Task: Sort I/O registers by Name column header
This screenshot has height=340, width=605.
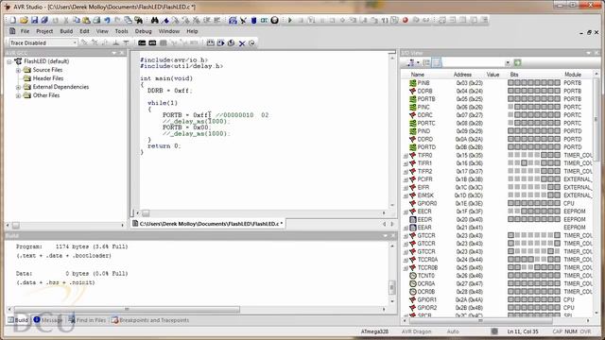Action: [418, 75]
